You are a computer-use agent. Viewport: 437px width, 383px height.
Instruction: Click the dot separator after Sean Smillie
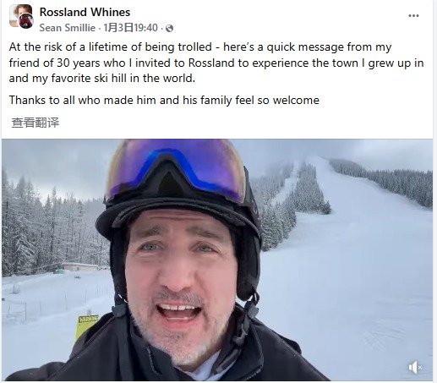100,28
